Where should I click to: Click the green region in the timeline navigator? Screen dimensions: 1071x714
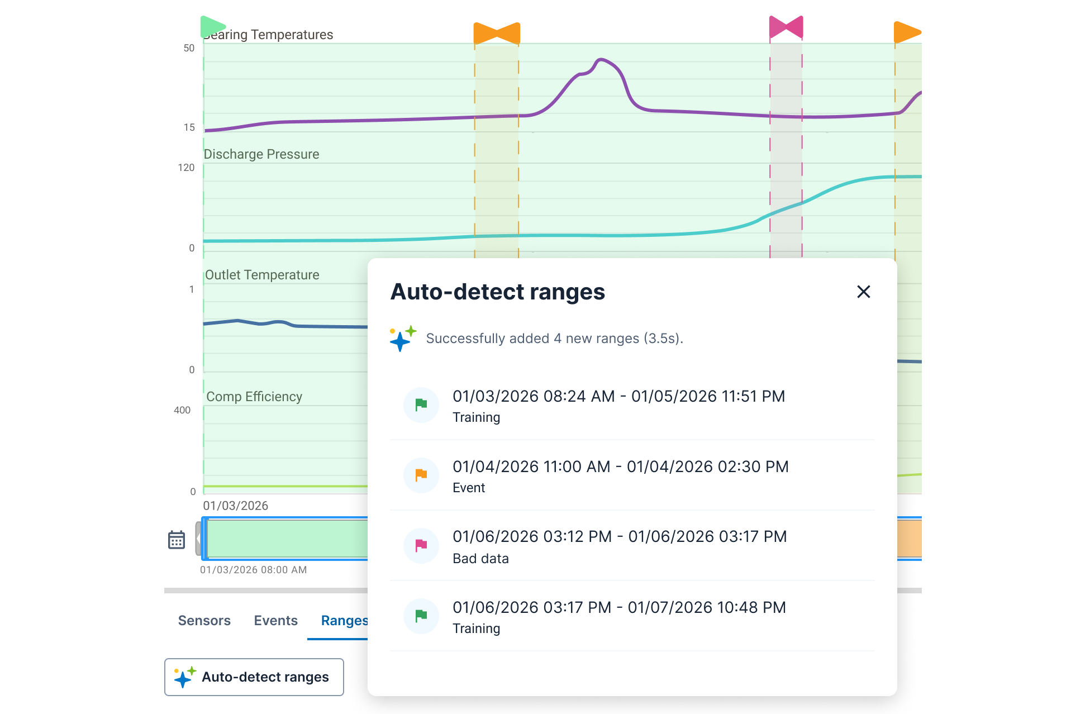tap(286, 539)
